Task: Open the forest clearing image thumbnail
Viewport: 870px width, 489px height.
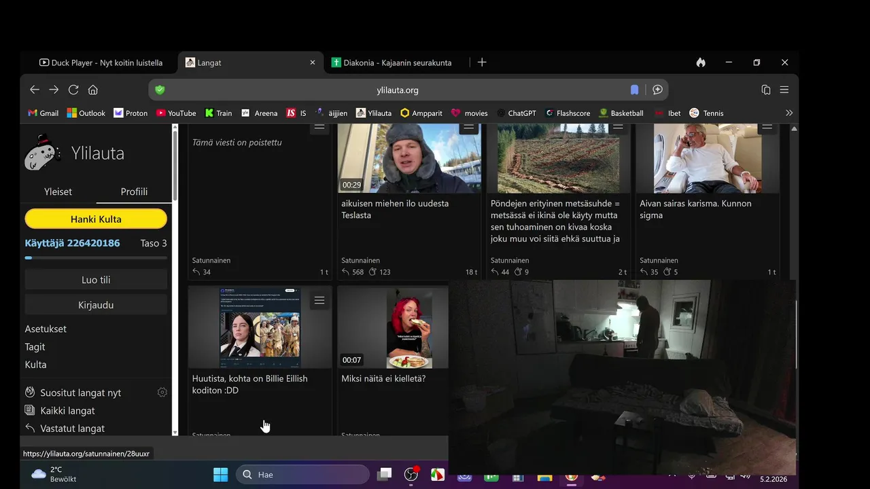Action: pos(559,158)
